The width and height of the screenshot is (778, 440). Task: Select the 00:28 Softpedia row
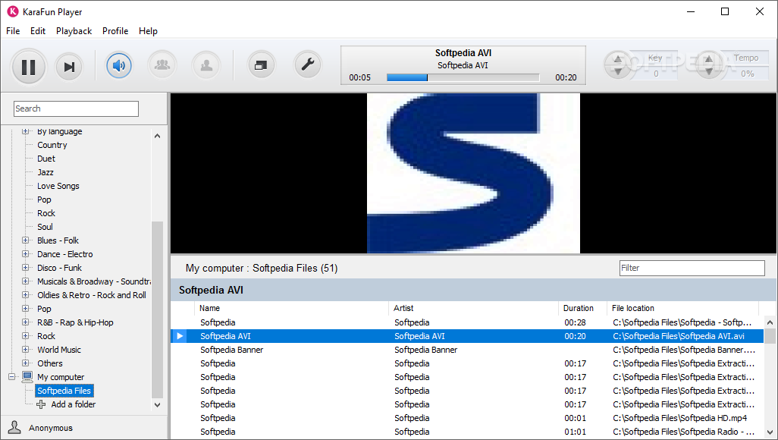pos(467,322)
